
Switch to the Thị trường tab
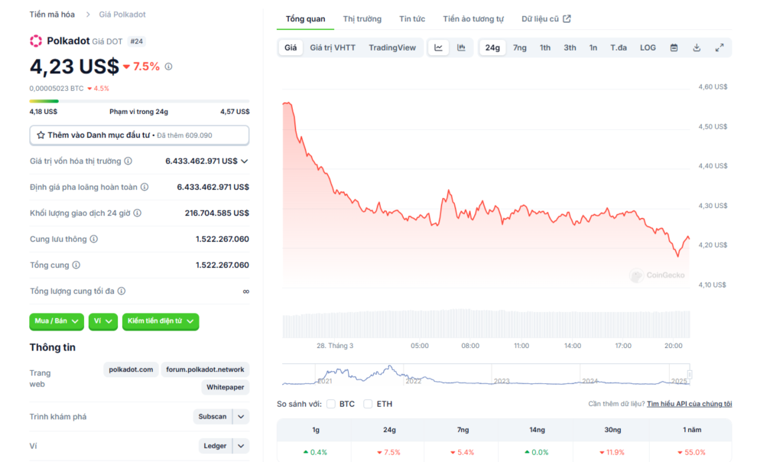[362, 18]
